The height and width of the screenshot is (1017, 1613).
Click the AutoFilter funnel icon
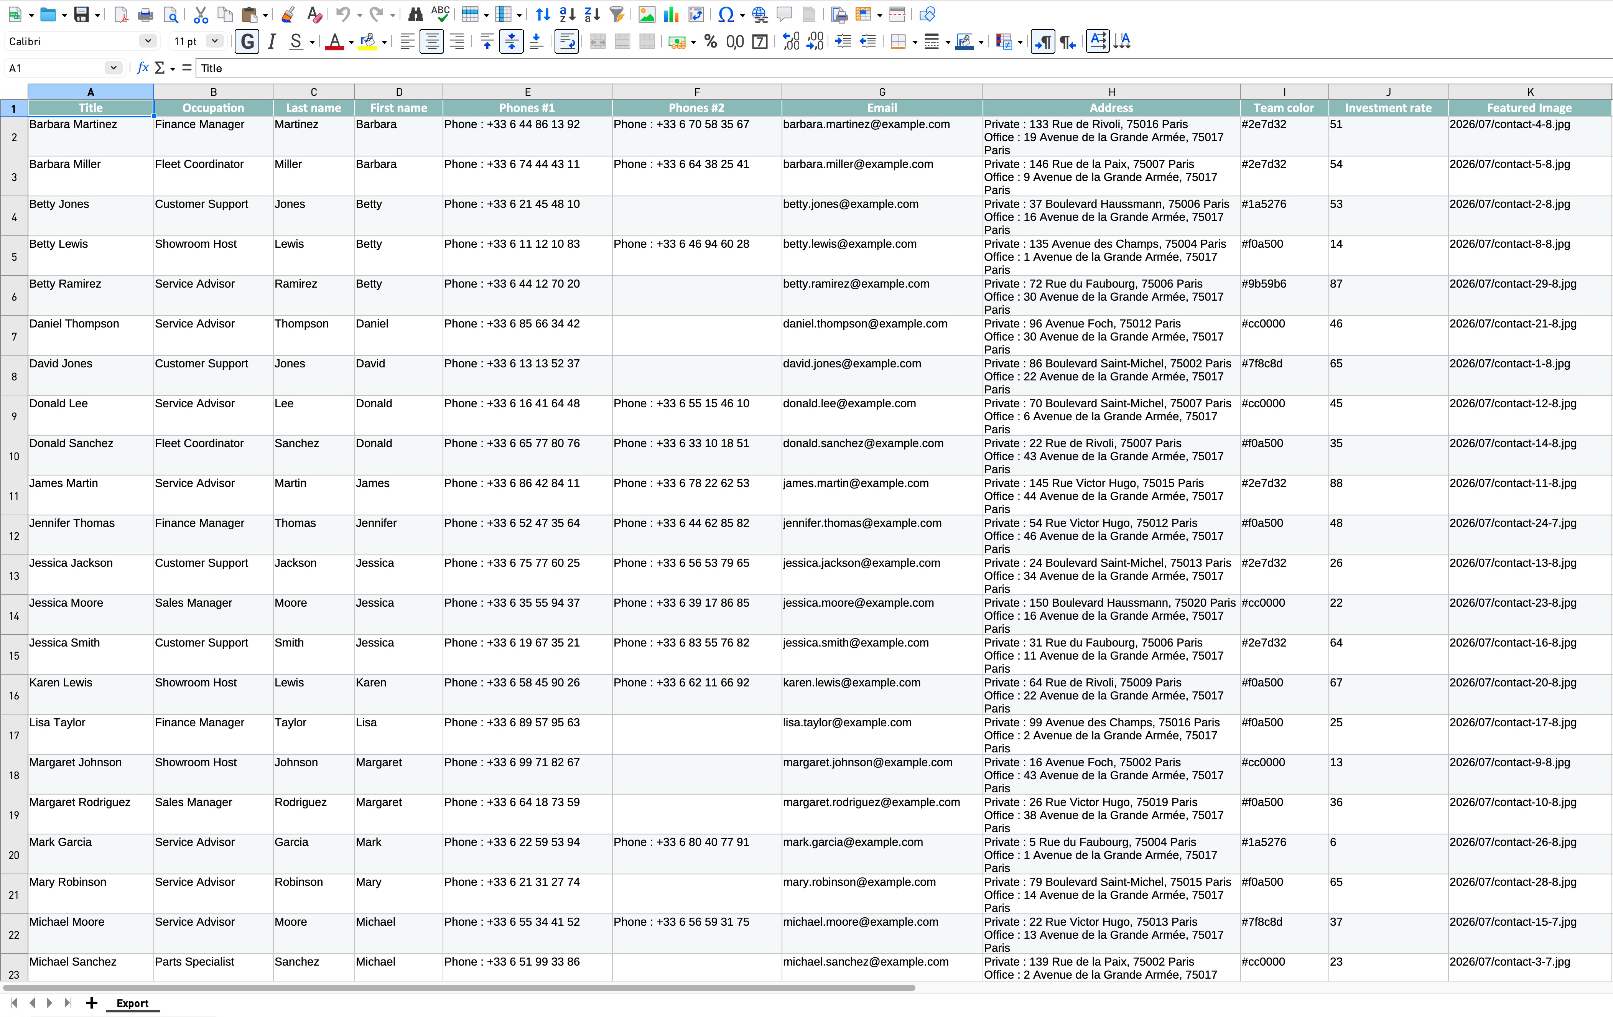point(617,14)
